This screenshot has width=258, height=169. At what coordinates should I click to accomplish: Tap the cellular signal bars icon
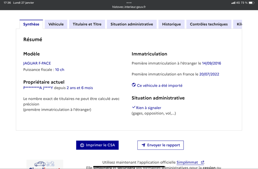(x=233, y=3)
